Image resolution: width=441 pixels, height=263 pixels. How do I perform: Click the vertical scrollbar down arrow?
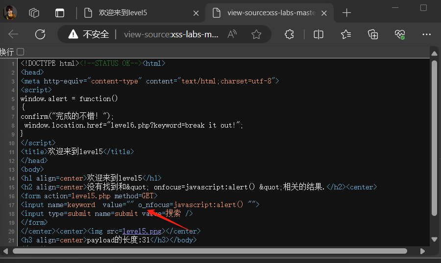pyautogui.click(x=434, y=239)
